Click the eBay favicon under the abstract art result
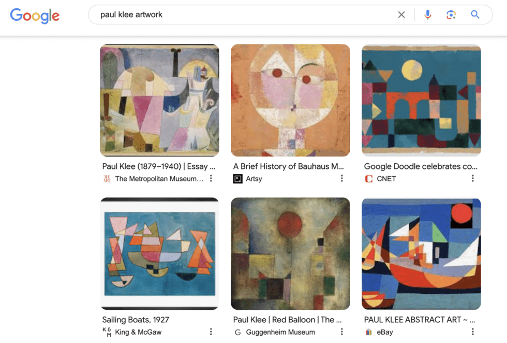507x343 pixels. coord(368,332)
